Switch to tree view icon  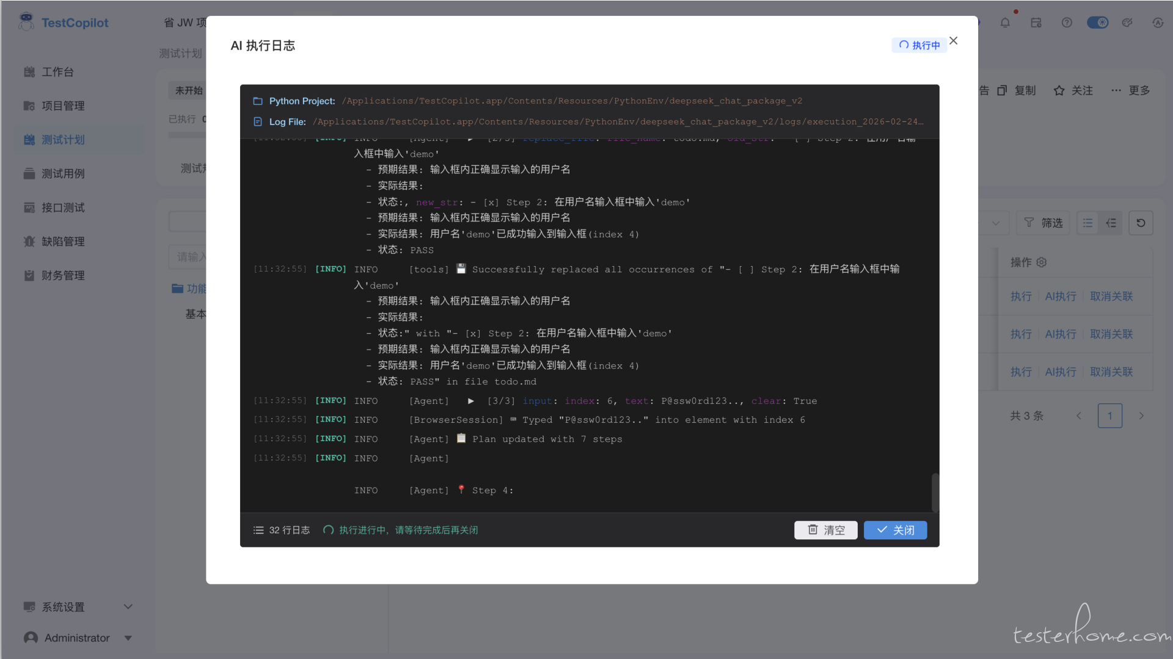[1111, 223]
